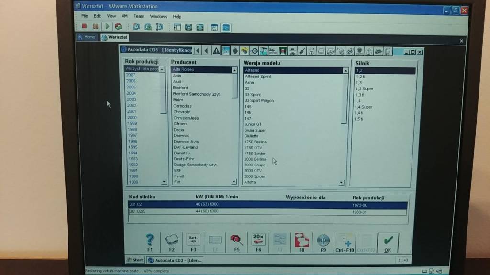Switch to the Warsztat tab
The height and width of the screenshot is (275, 490).
tap(115, 37)
